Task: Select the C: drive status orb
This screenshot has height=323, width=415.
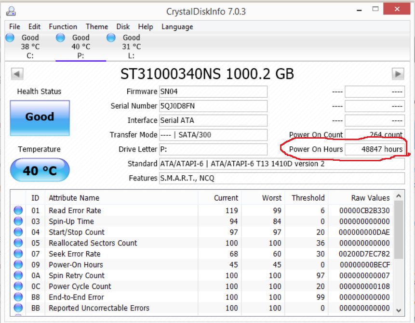Action: pos(10,38)
